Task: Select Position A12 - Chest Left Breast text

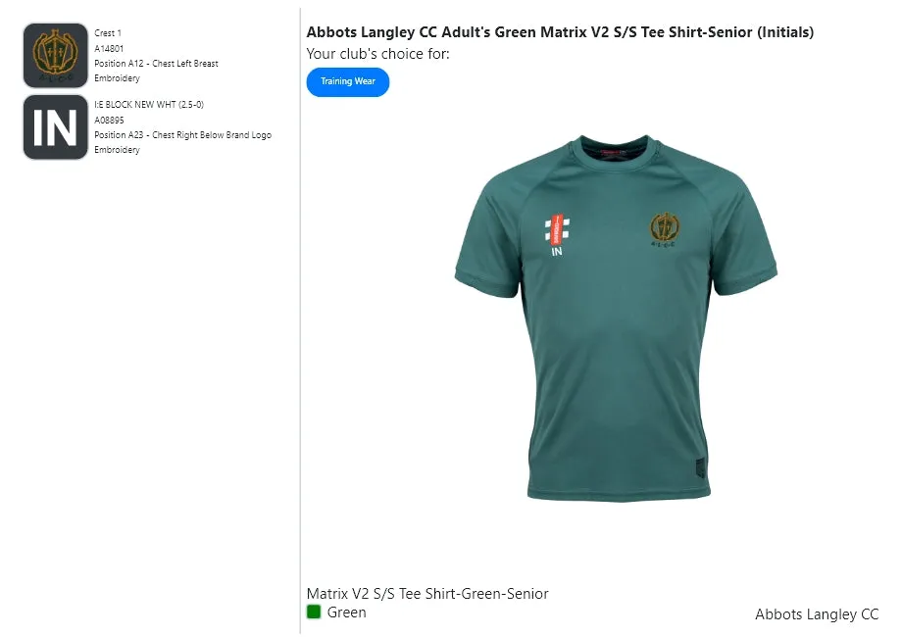Action: [x=156, y=64]
